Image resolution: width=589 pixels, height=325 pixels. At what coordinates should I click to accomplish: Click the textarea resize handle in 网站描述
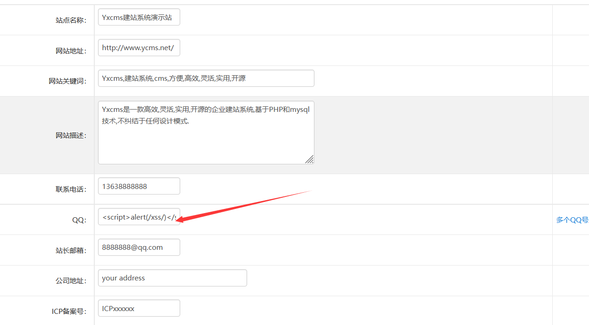[309, 159]
